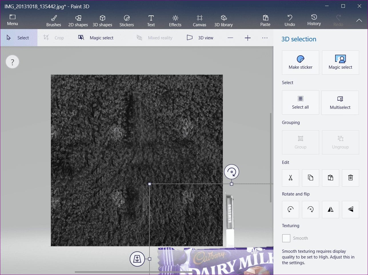This screenshot has width=368, height=275.
Task: Collapse the top ribbon with chevron
Action: pos(359,21)
